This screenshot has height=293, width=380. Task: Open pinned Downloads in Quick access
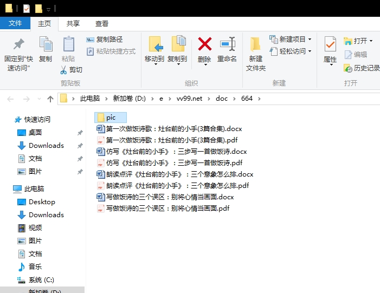click(41, 146)
